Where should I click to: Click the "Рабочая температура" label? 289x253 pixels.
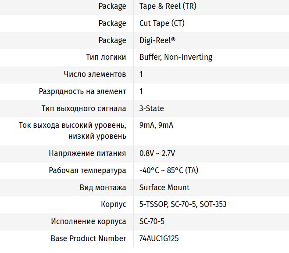(x=88, y=170)
